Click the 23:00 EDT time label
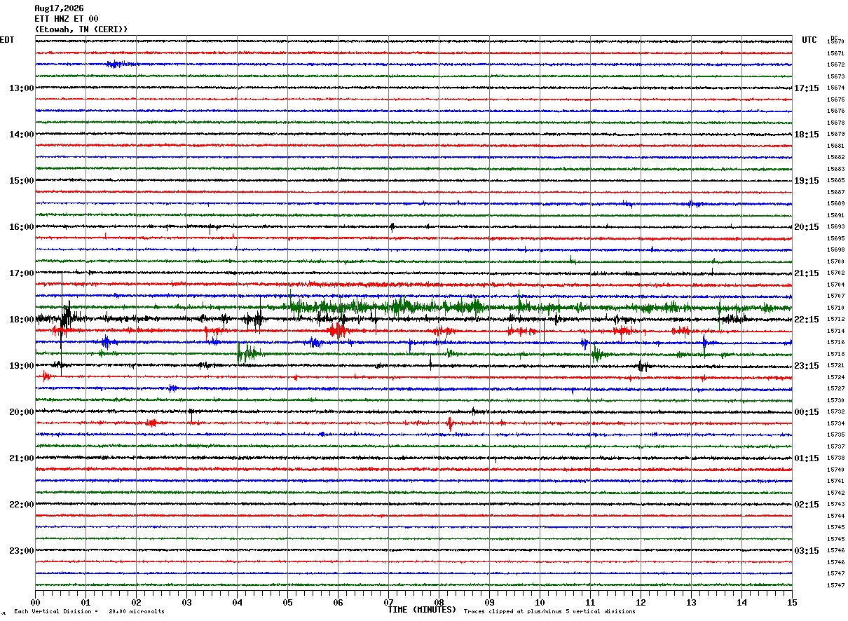The height and width of the screenshot is (621, 848). click(x=21, y=551)
